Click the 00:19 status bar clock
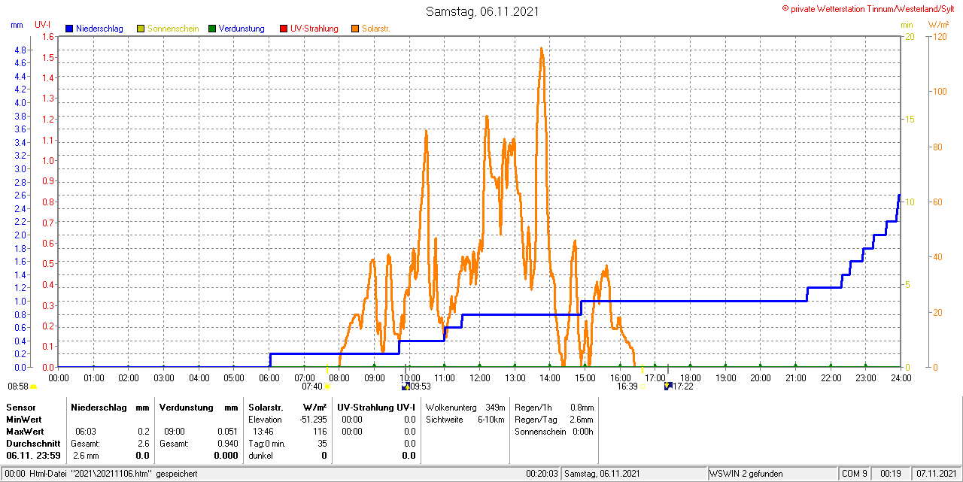The height and width of the screenshot is (482, 963). click(x=891, y=474)
